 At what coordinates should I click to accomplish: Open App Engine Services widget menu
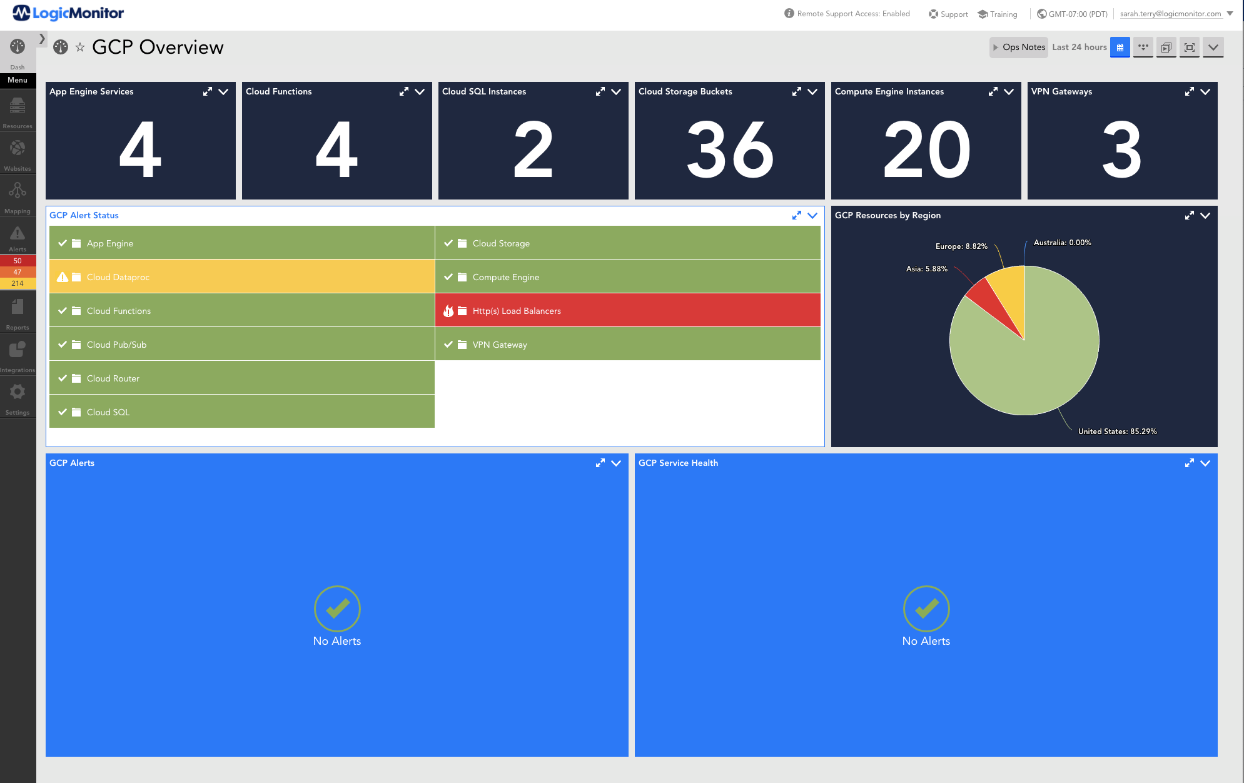[x=223, y=92]
